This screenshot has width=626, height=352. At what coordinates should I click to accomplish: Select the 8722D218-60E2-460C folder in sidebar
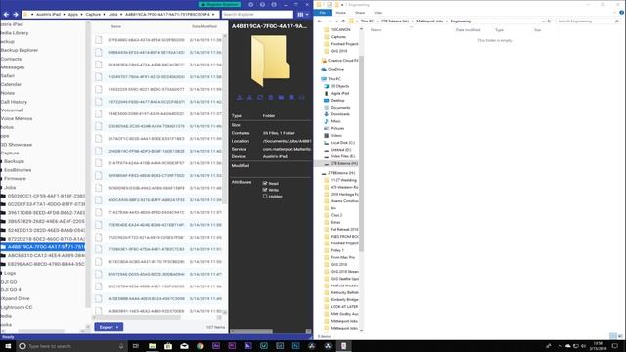(x=46, y=239)
